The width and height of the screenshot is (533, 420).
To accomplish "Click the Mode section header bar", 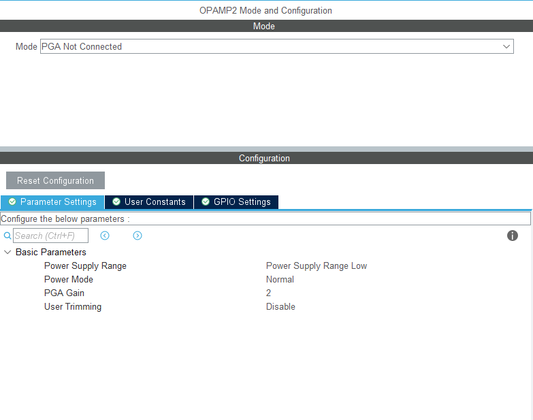I will [267, 26].
